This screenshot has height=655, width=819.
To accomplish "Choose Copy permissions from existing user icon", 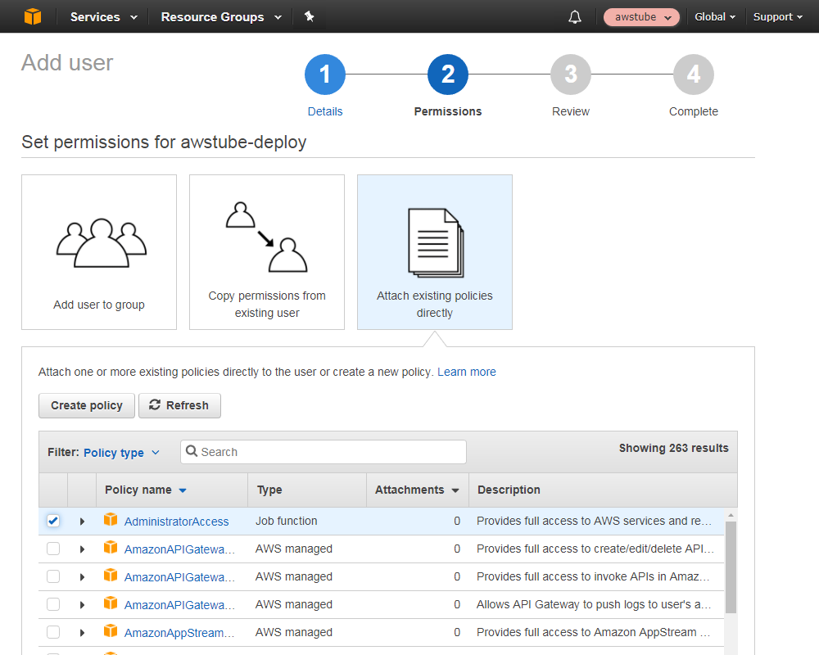I will (267, 238).
